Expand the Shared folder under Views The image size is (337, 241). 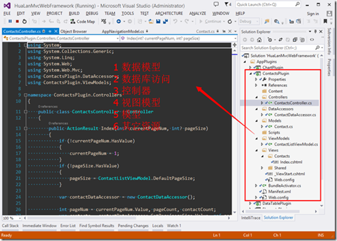262,168
